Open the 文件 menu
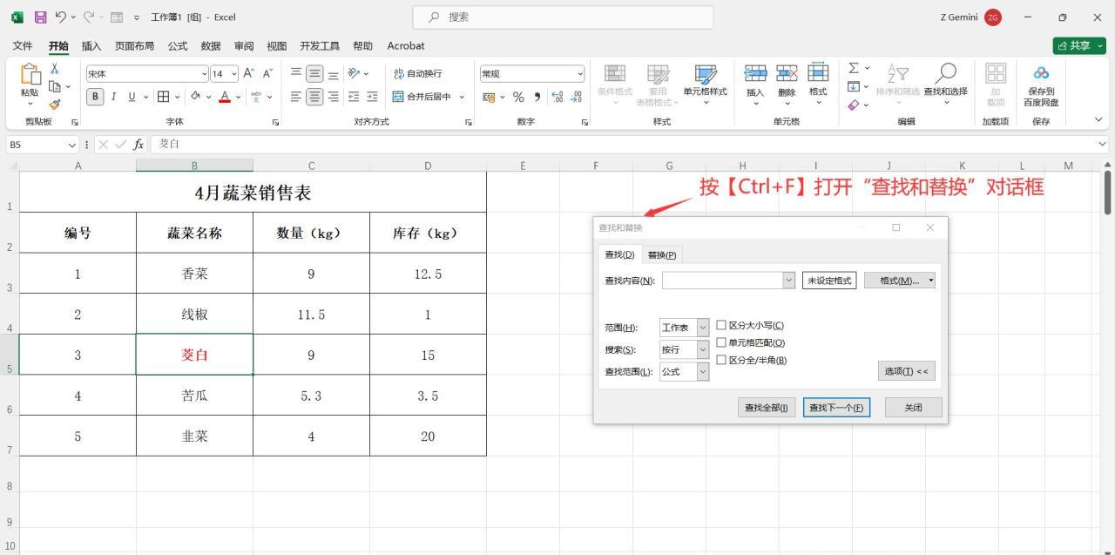This screenshot has height=555, width=1115. click(x=23, y=46)
